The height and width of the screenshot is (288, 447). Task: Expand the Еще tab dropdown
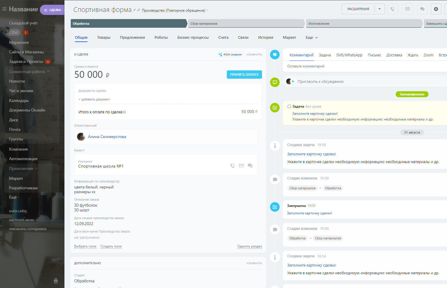tap(312, 38)
